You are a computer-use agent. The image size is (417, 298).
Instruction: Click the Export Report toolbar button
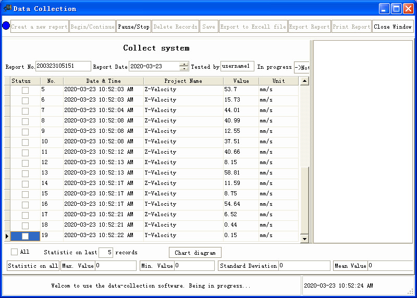pyautogui.click(x=309, y=27)
